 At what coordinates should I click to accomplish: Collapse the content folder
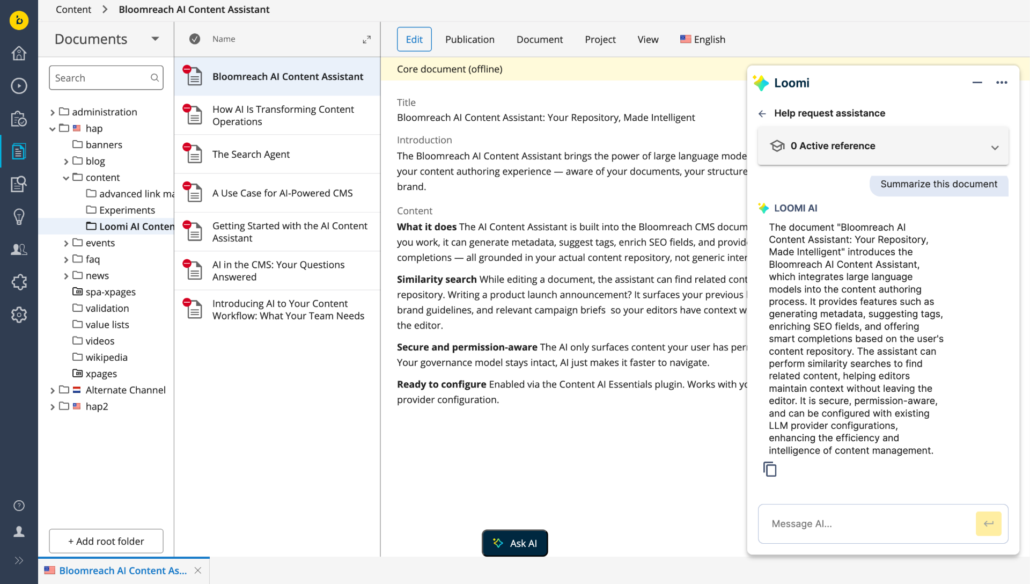coord(66,178)
